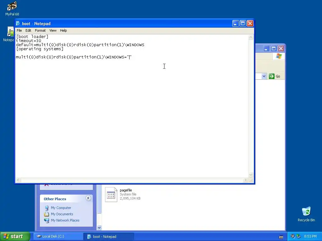Click the Start button
The image size is (322, 241).
click(x=15, y=237)
